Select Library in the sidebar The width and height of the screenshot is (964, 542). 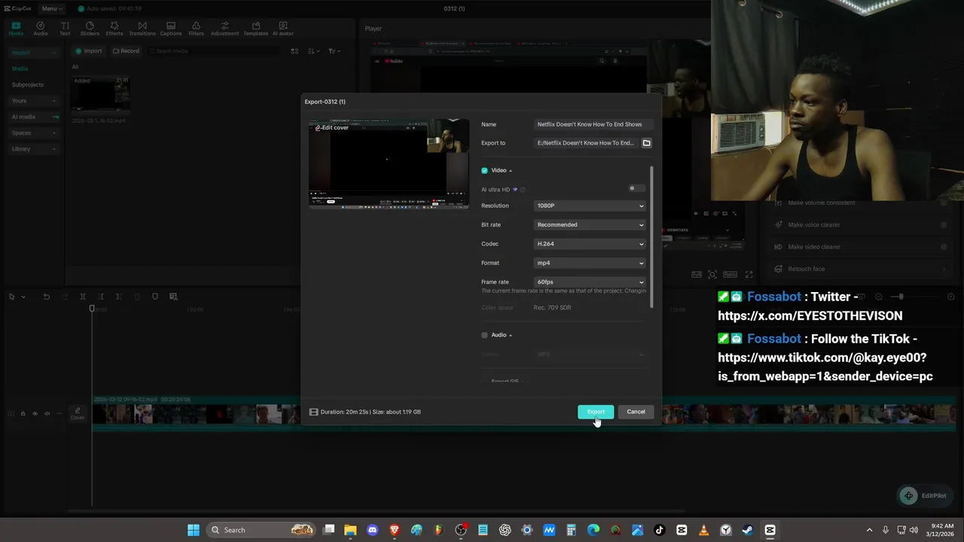(34, 149)
